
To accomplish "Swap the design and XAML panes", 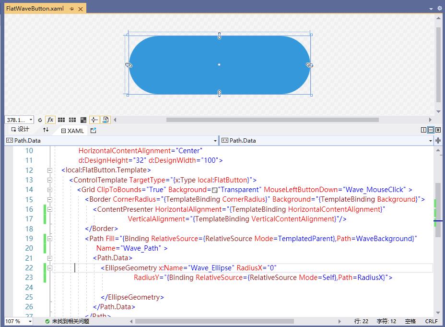I will click(x=46, y=130).
